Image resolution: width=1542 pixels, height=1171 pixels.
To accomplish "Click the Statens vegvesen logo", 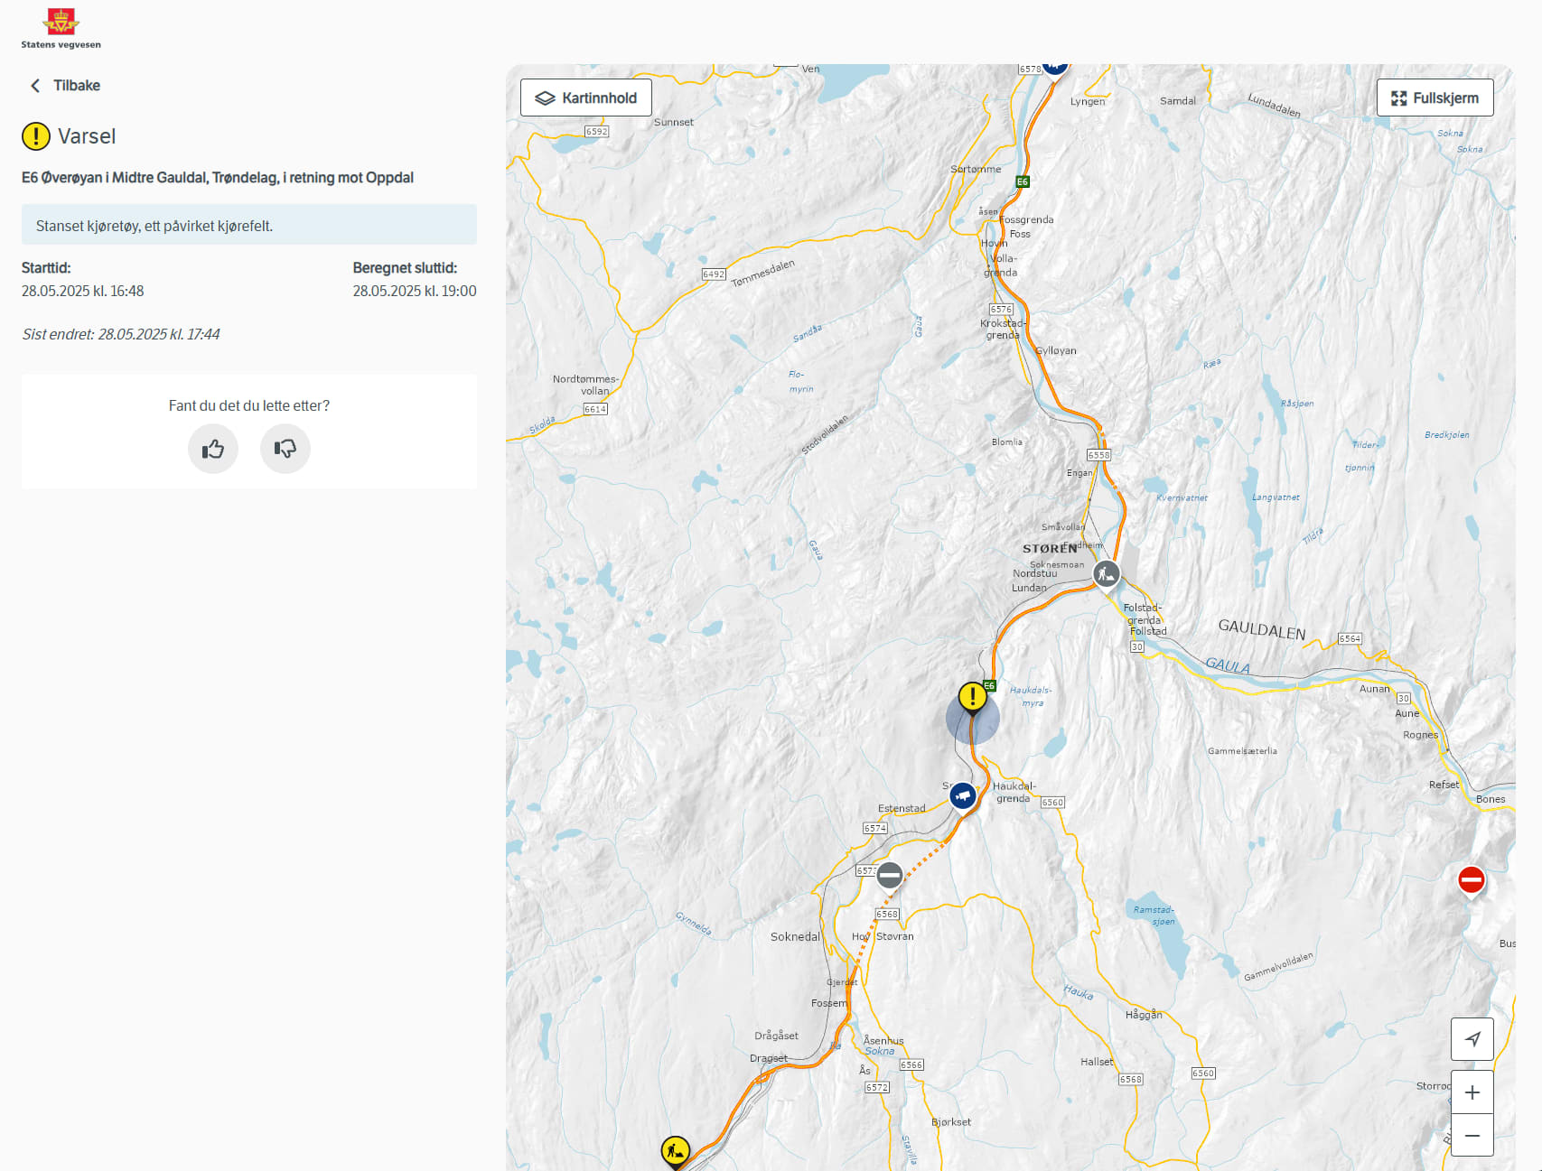I will point(61,28).
